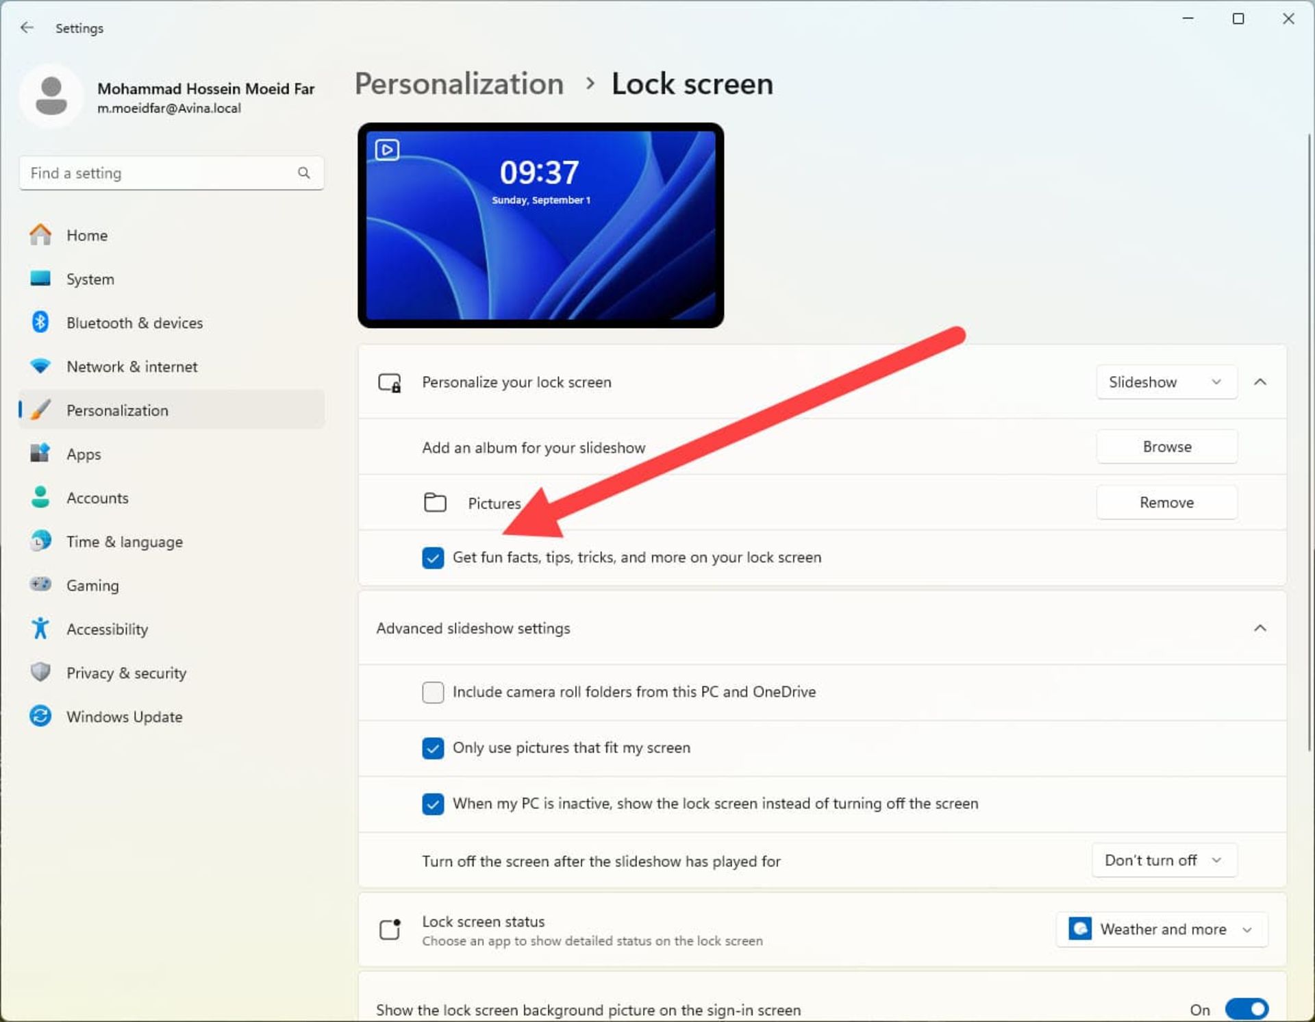
Task: Uncheck Only use pictures that fit my screen
Action: [433, 748]
